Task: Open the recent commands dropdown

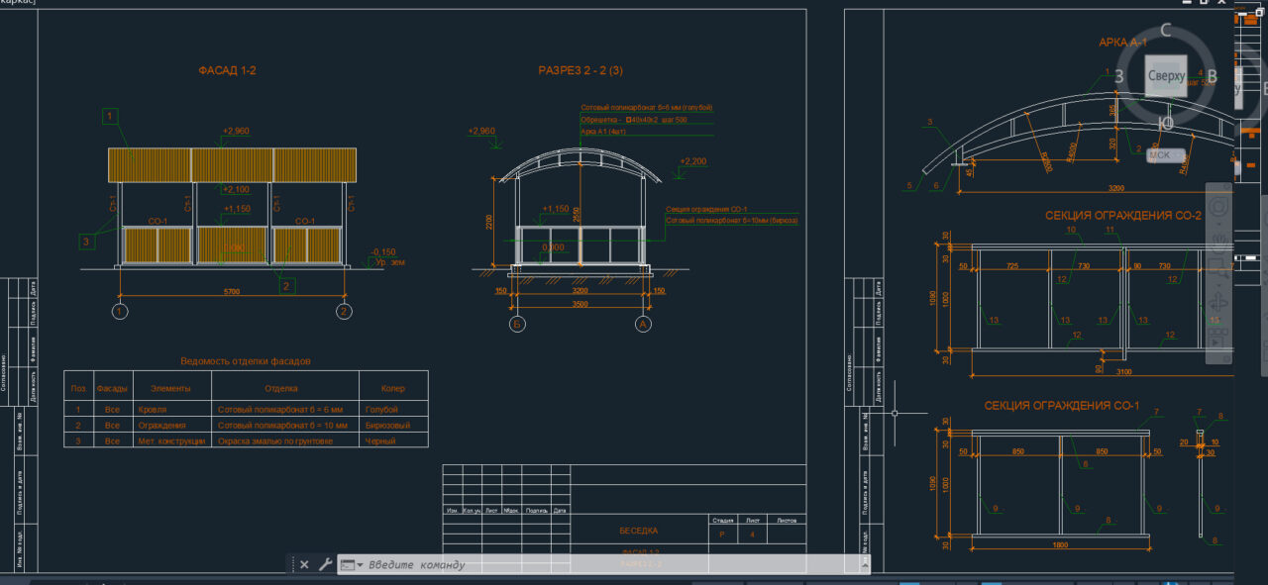Action: pyautogui.click(x=352, y=565)
